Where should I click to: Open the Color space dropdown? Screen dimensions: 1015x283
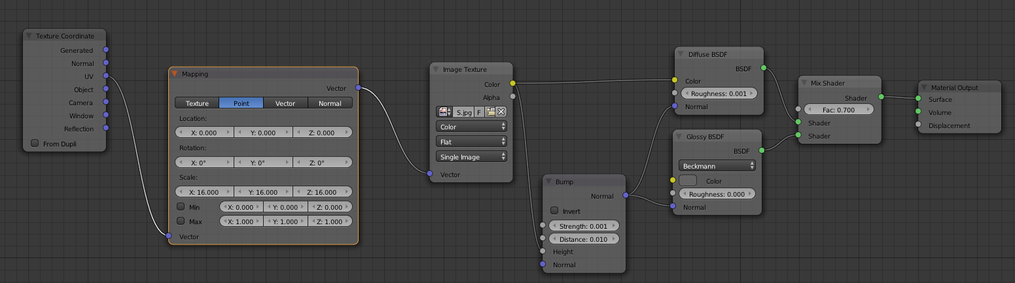(x=471, y=127)
